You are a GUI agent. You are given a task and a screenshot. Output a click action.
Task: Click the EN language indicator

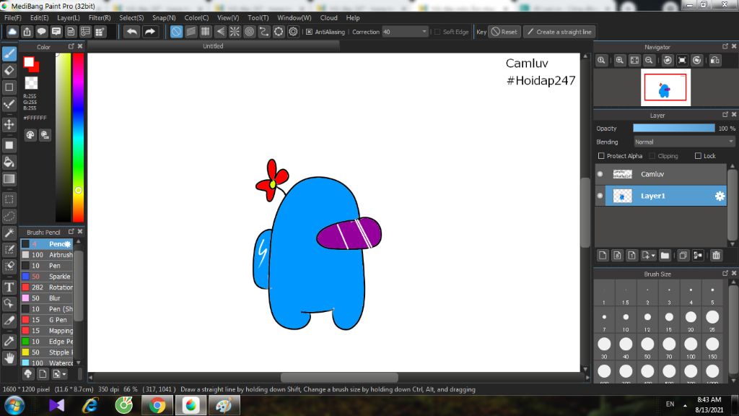click(670, 404)
